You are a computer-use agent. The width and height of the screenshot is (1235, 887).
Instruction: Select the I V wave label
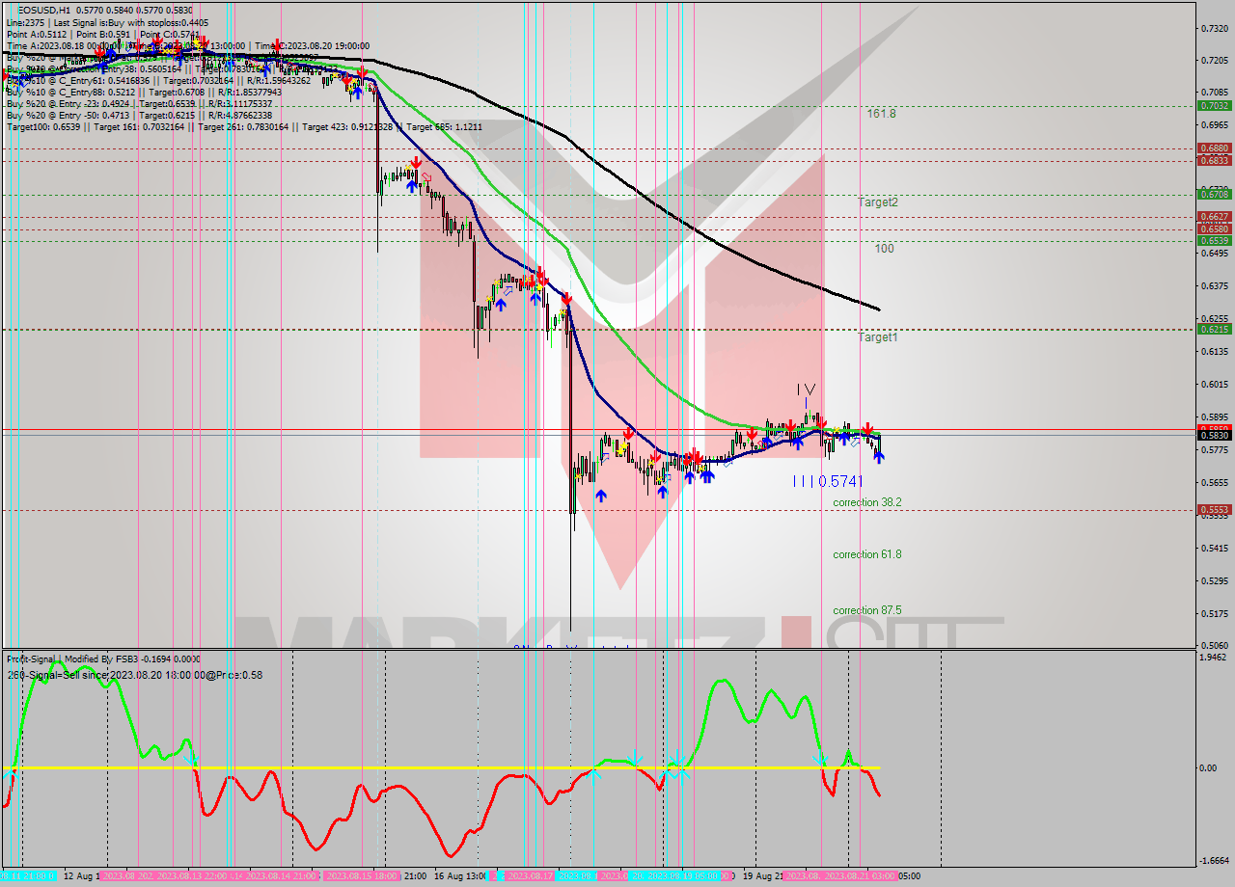(x=807, y=390)
